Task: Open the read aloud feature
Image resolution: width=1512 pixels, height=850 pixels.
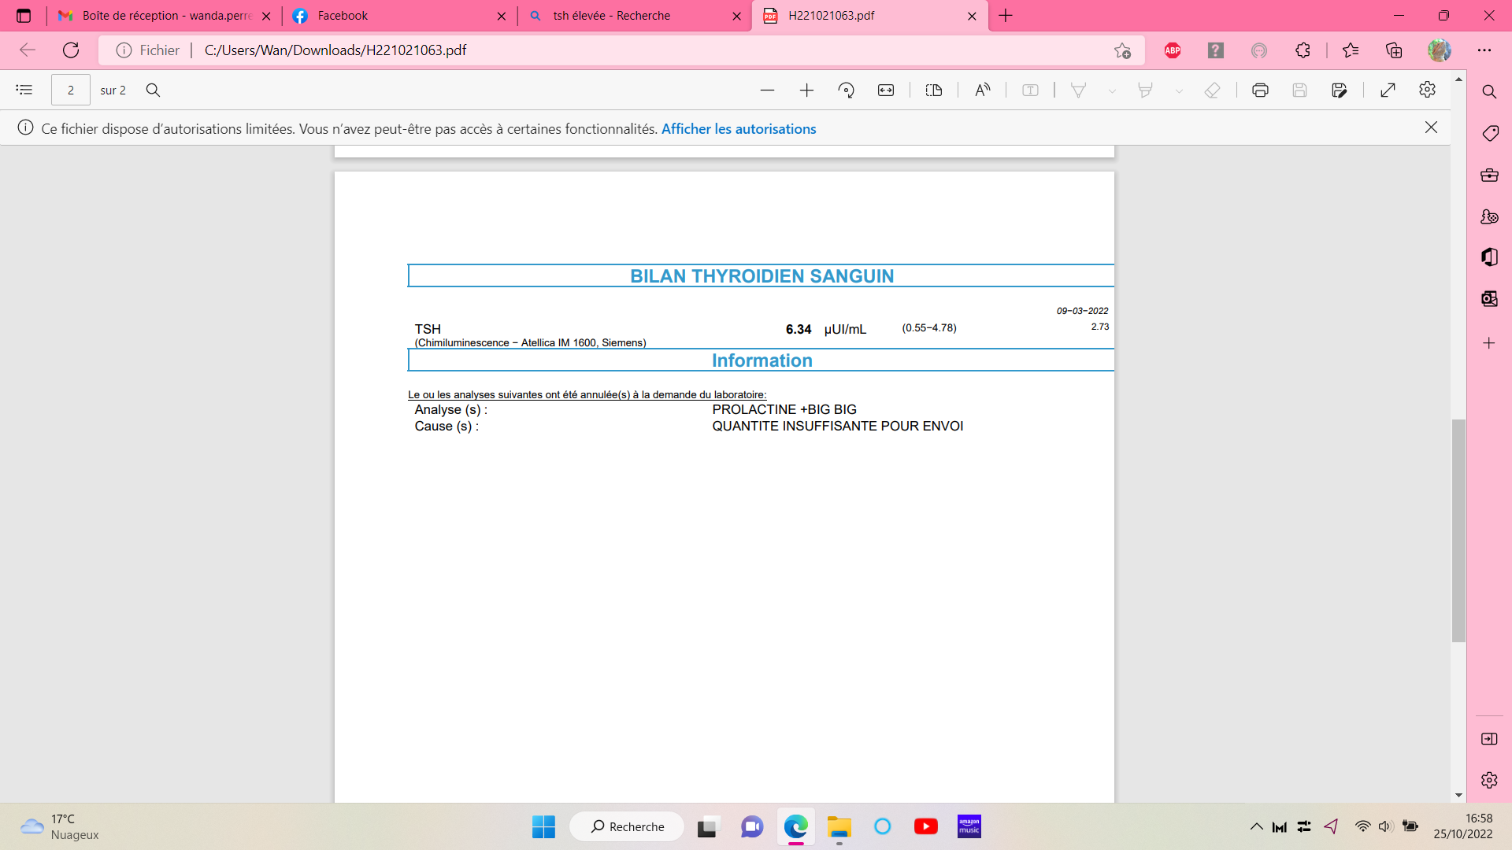Action: 982,91
